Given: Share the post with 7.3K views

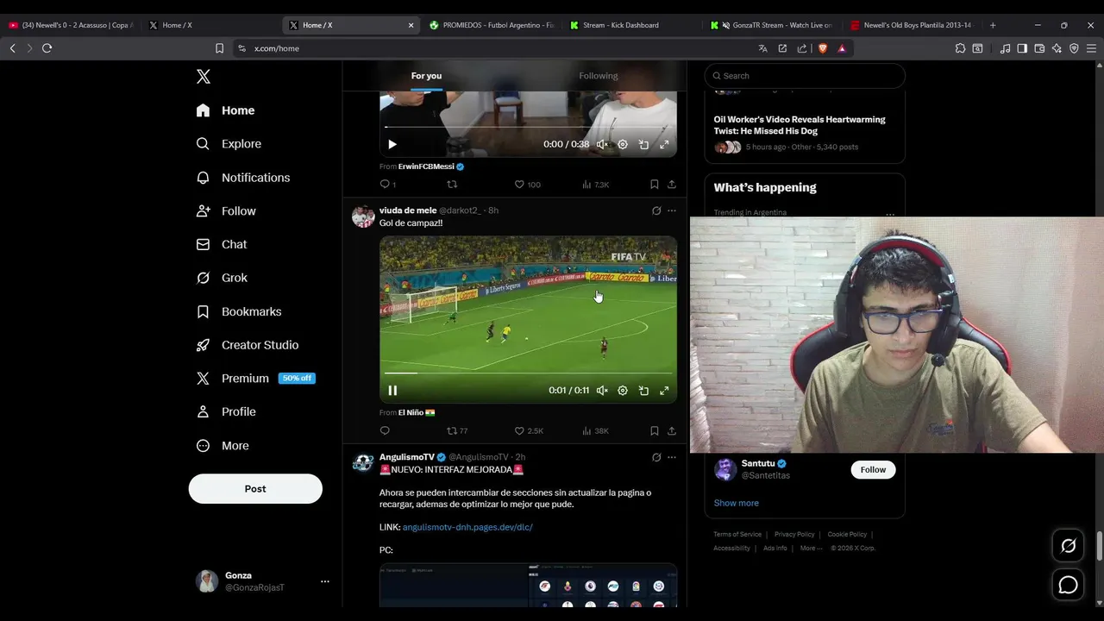Looking at the screenshot, I should point(672,185).
